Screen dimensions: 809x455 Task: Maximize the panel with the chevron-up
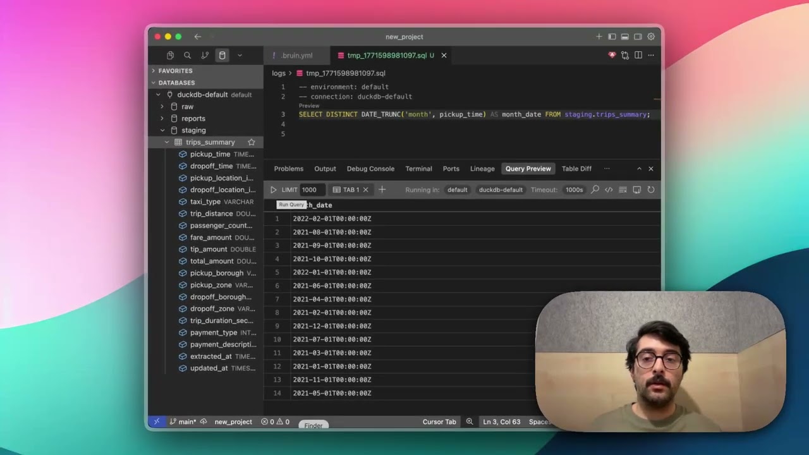tap(639, 169)
